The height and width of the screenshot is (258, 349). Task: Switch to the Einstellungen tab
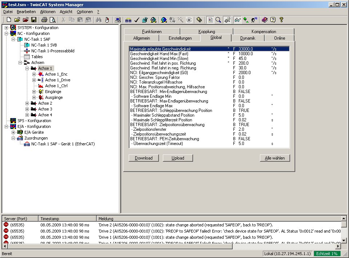(x=180, y=38)
